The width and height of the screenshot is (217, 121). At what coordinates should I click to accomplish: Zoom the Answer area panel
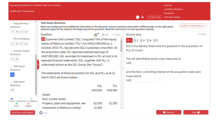point(202,34)
